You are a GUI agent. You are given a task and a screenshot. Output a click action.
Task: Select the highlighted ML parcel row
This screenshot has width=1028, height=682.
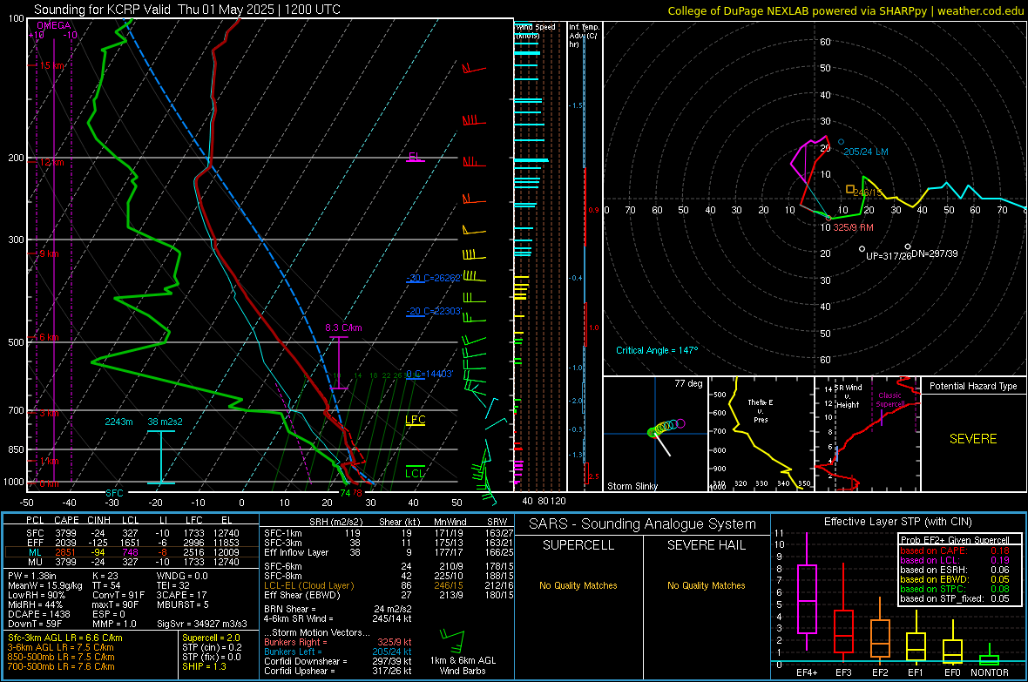132,552
